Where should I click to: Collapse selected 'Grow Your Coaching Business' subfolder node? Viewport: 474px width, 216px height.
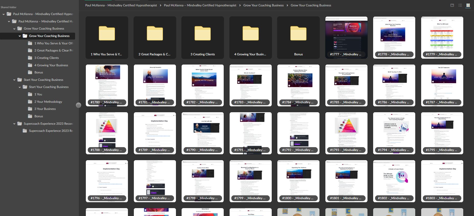coord(20,36)
